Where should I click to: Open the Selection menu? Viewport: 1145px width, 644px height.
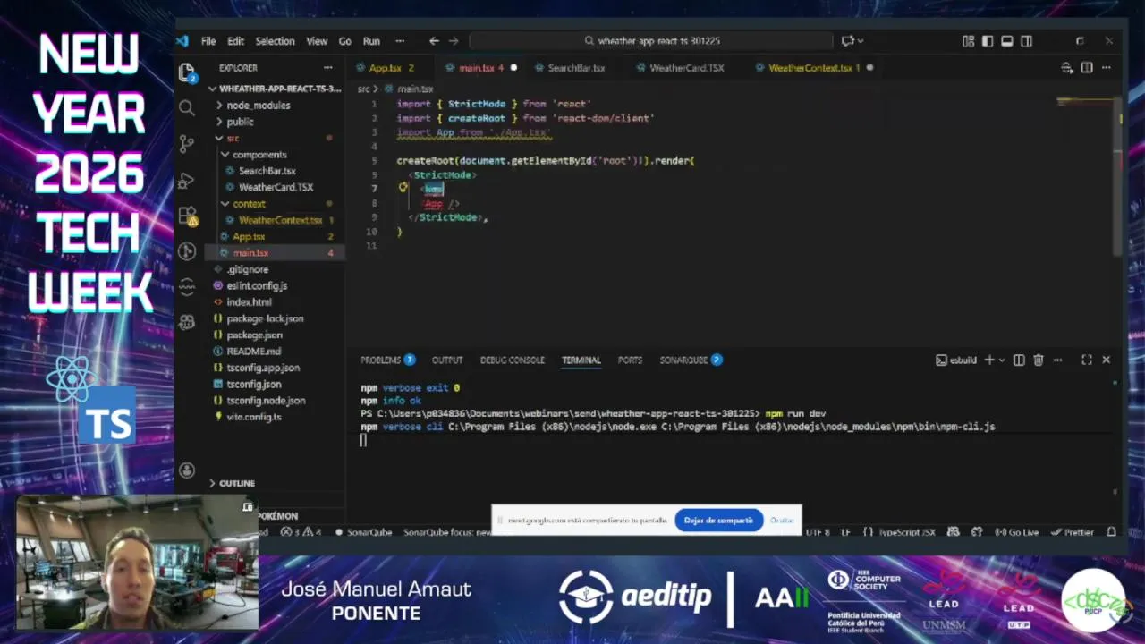tap(275, 41)
